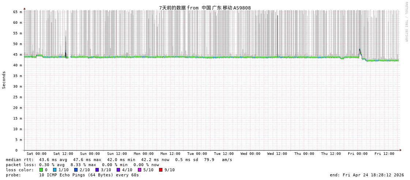Click the purple 3/10 loss swatch
This screenshot has height=180, width=410.
click(97, 170)
